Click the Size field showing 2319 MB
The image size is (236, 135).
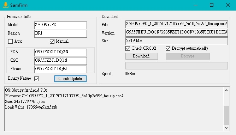[x=177, y=41]
